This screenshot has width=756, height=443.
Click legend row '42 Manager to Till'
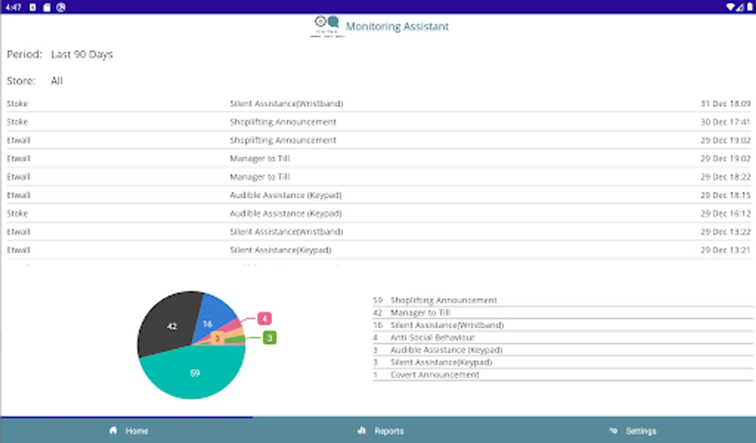coord(563,313)
